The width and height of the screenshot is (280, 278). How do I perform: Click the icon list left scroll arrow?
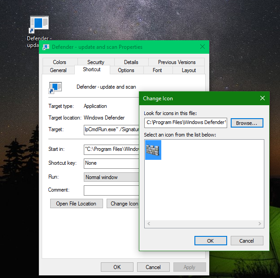click(149, 223)
